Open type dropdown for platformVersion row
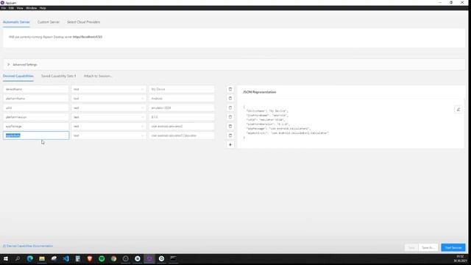The width and height of the screenshot is (471, 265). 108,117
